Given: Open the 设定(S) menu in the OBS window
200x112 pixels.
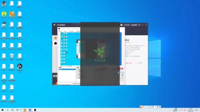Looking at the screenshot, I should [65, 31].
